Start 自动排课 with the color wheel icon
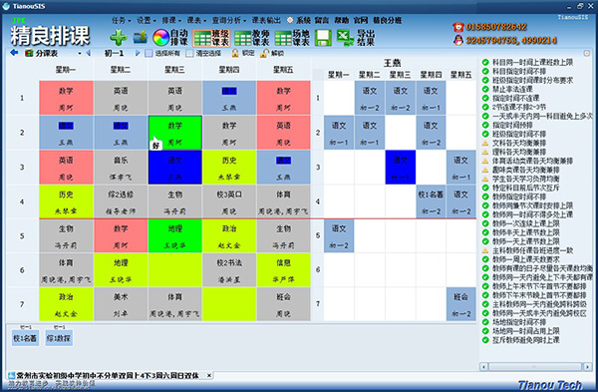The image size is (598, 392). coord(170,38)
